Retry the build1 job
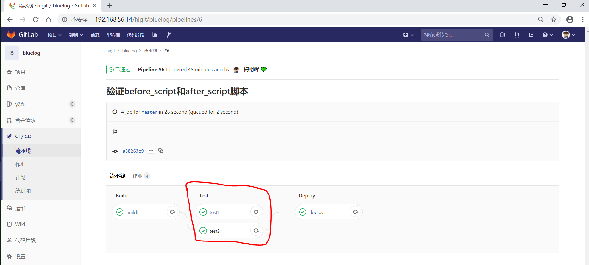589x265 pixels. [172, 212]
